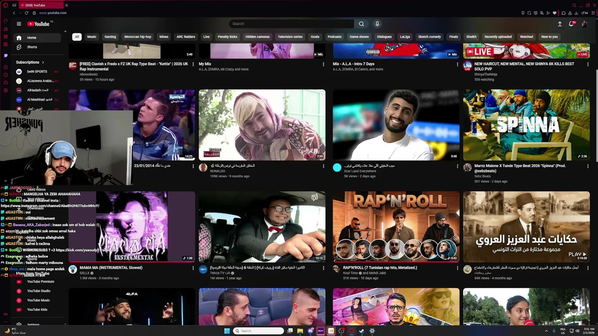The width and height of the screenshot is (598, 336).
Task: Open the LIVE stream thumbnail
Action: coord(526,51)
